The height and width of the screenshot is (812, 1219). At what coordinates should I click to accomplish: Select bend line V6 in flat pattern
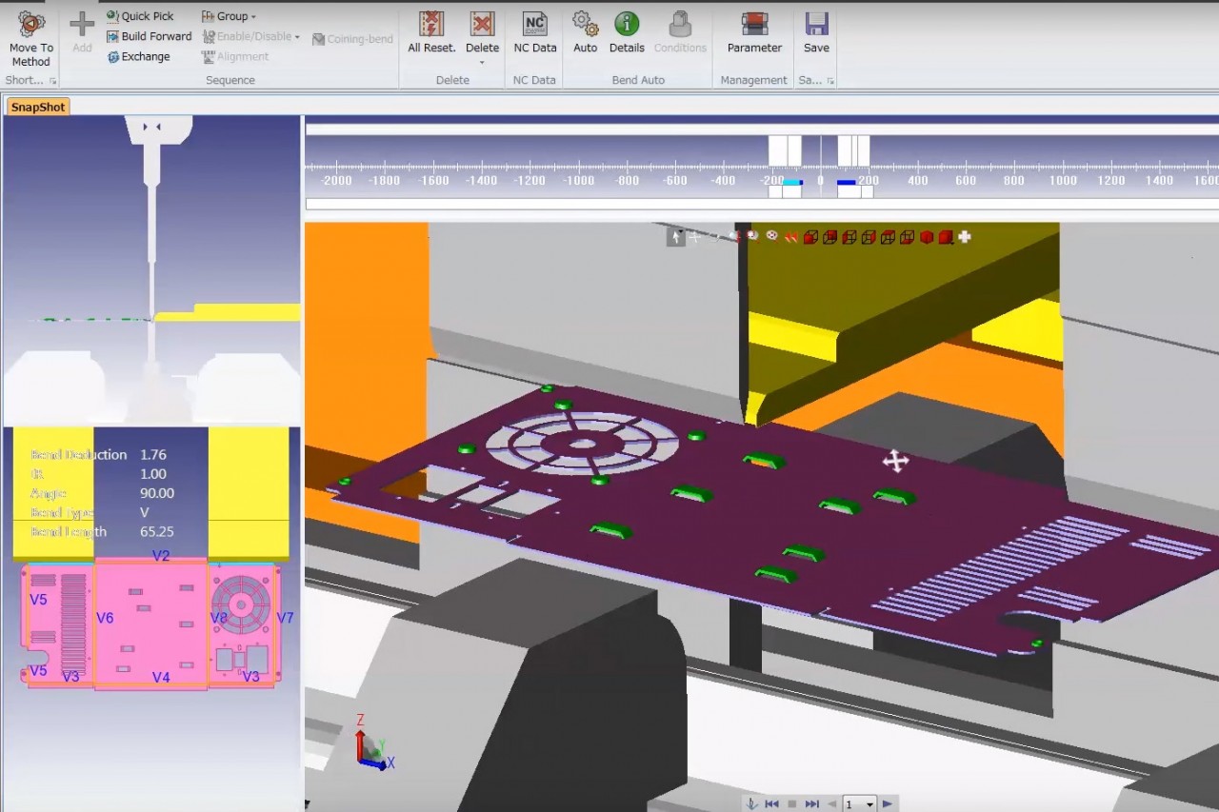[x=105, y=618]
